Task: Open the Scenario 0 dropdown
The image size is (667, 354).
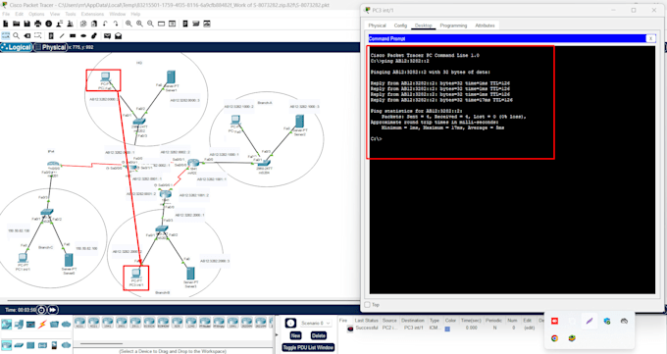Action: click(x=315, y=324)
